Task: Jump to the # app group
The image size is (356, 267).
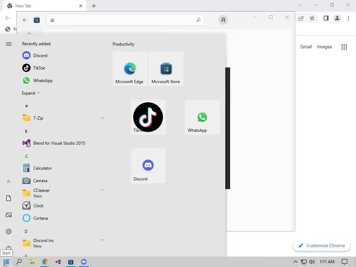Action: tap(26, 106)
